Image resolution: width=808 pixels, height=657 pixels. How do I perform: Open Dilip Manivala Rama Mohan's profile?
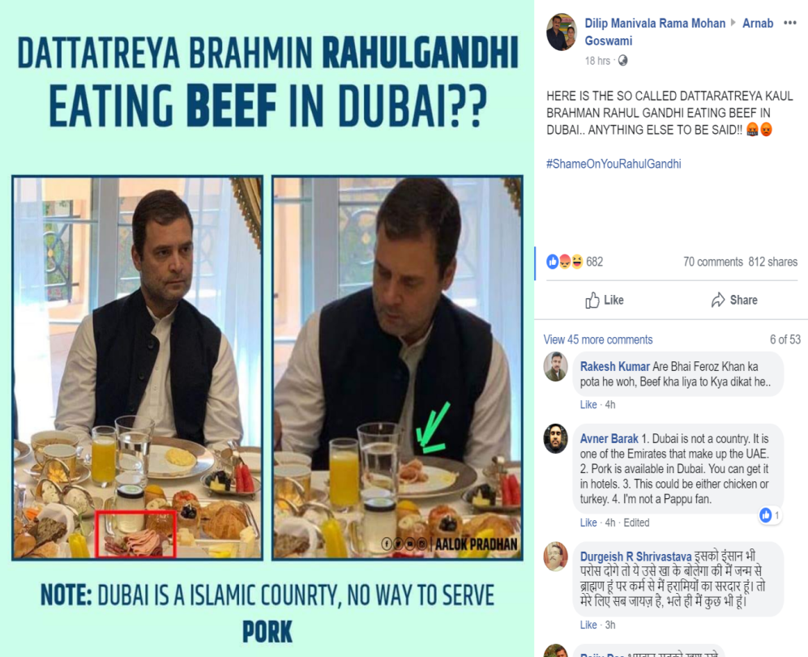pyautogui.click(x=655, y=23)
